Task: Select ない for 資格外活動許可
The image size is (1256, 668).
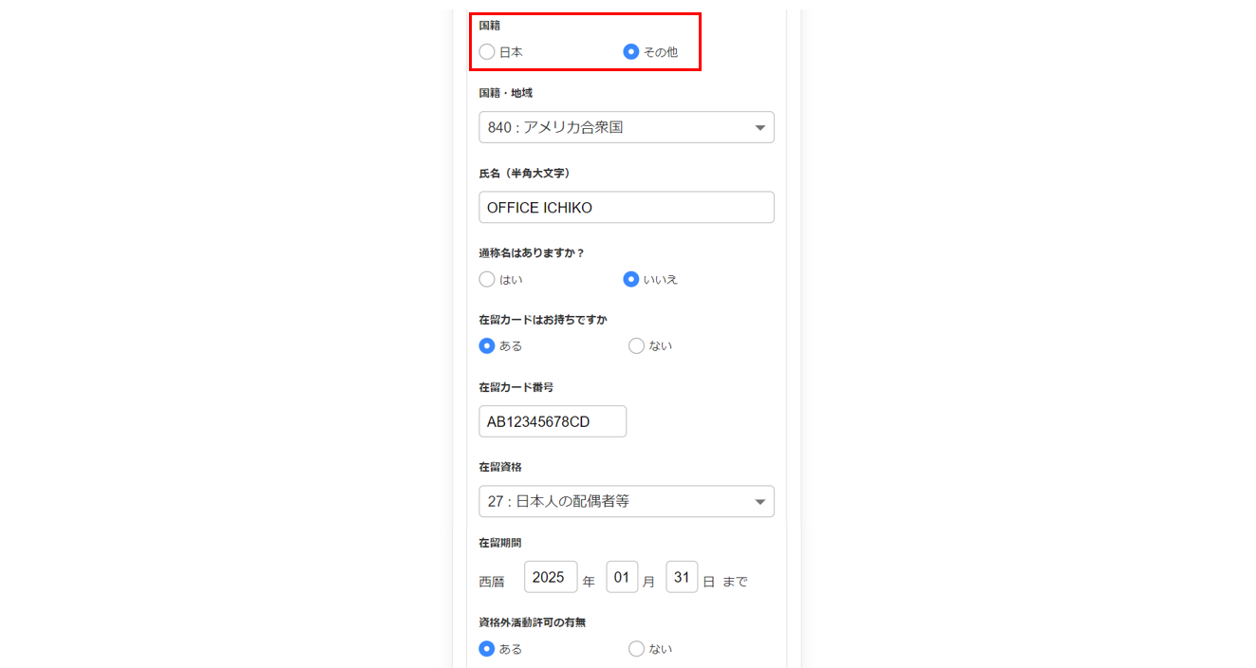Action: click(x=637, y=650)
